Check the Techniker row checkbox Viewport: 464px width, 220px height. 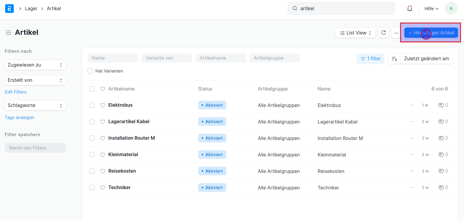[92, 188]
